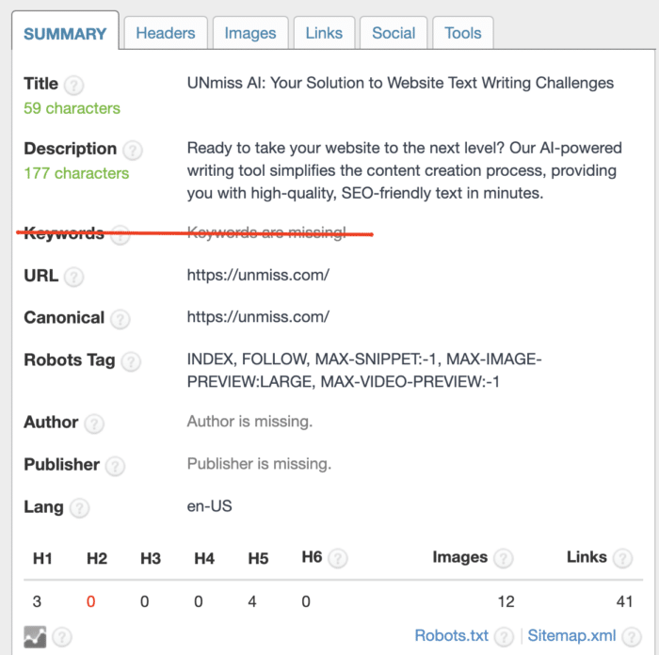Image resolution: width=659 pixels, height=655 pixels.
Task: Click the help icon next to H6
Action: (338, 559)
